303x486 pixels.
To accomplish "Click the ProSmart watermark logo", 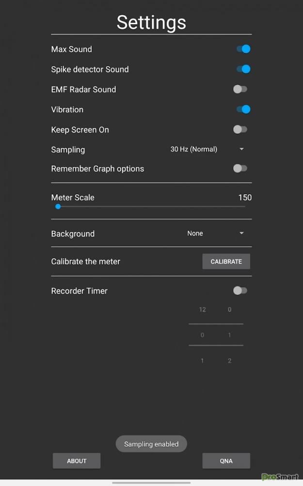I will click(x=280, y=477).
